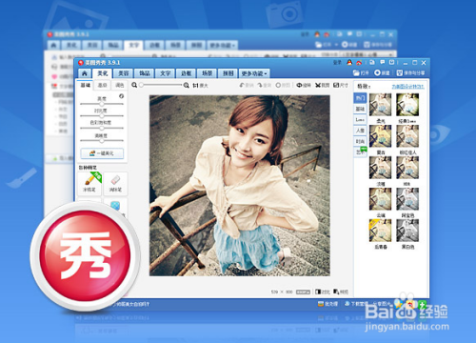Click the effects help link at top right

[x=407, y=86]
